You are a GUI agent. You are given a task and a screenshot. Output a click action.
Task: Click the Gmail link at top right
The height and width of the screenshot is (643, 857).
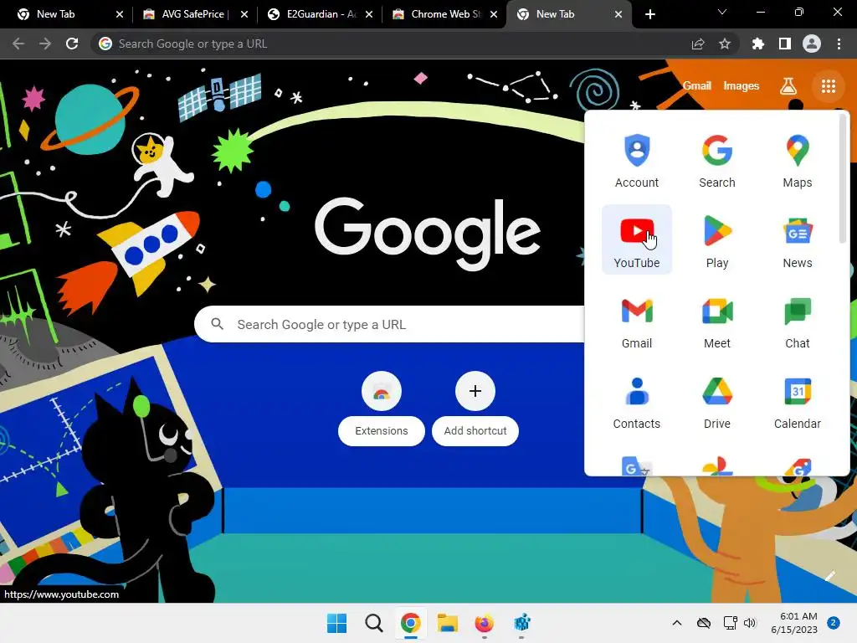[x=696, y=86]
